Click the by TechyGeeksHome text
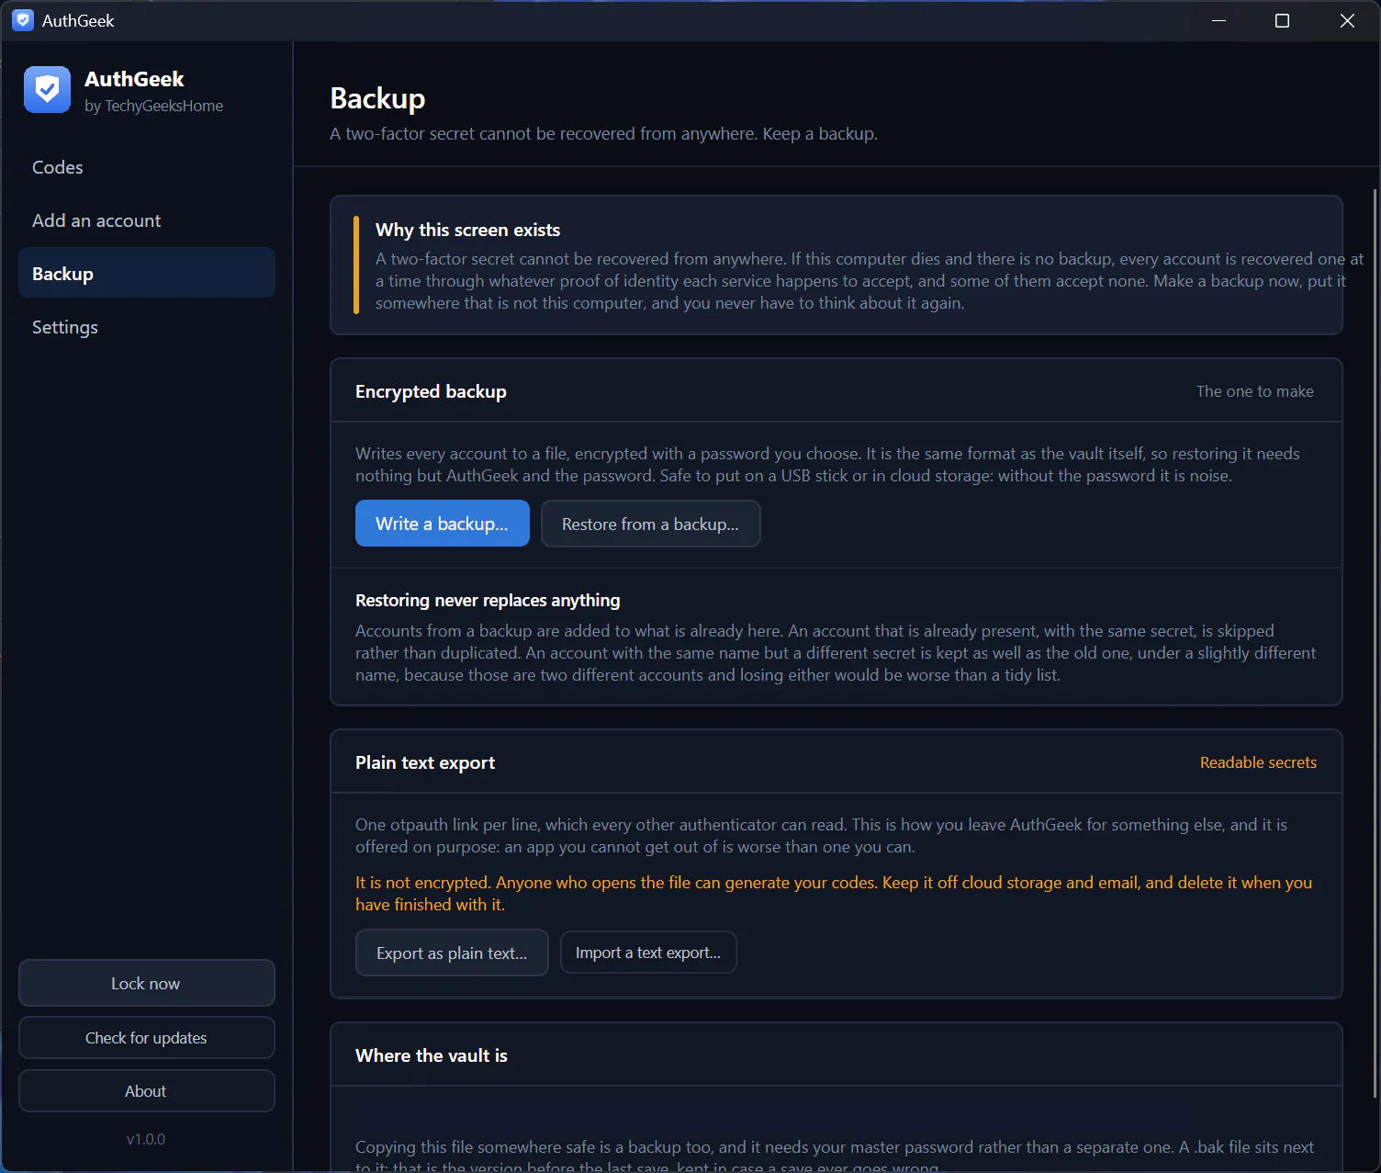The height and width of the screenshot is (1173, 1381). coord(153,106)
